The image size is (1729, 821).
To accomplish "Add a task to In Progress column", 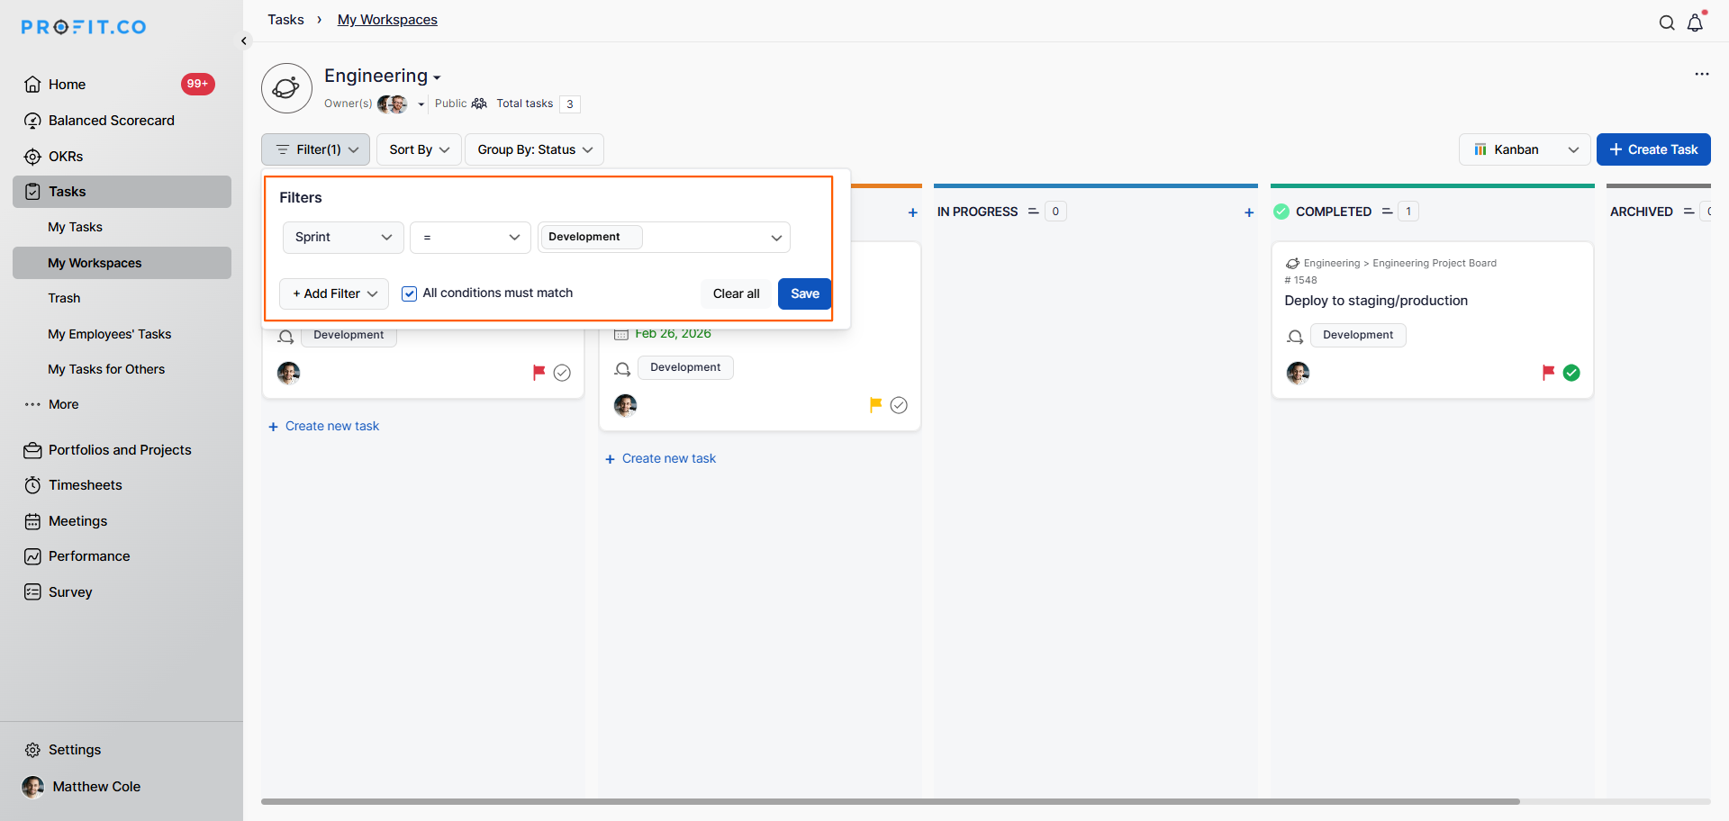I will [1248, 212].
